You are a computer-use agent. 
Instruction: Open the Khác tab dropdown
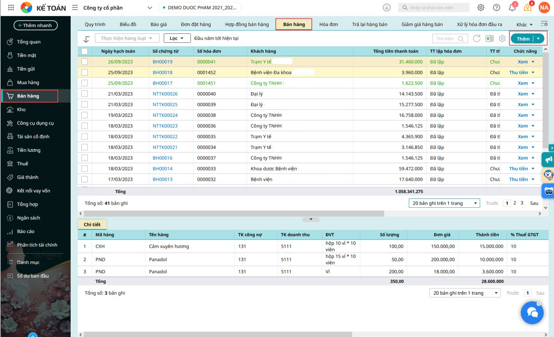524,25
